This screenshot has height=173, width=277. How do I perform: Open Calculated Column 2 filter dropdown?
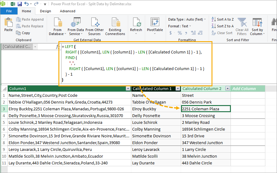tap(228, 88)
